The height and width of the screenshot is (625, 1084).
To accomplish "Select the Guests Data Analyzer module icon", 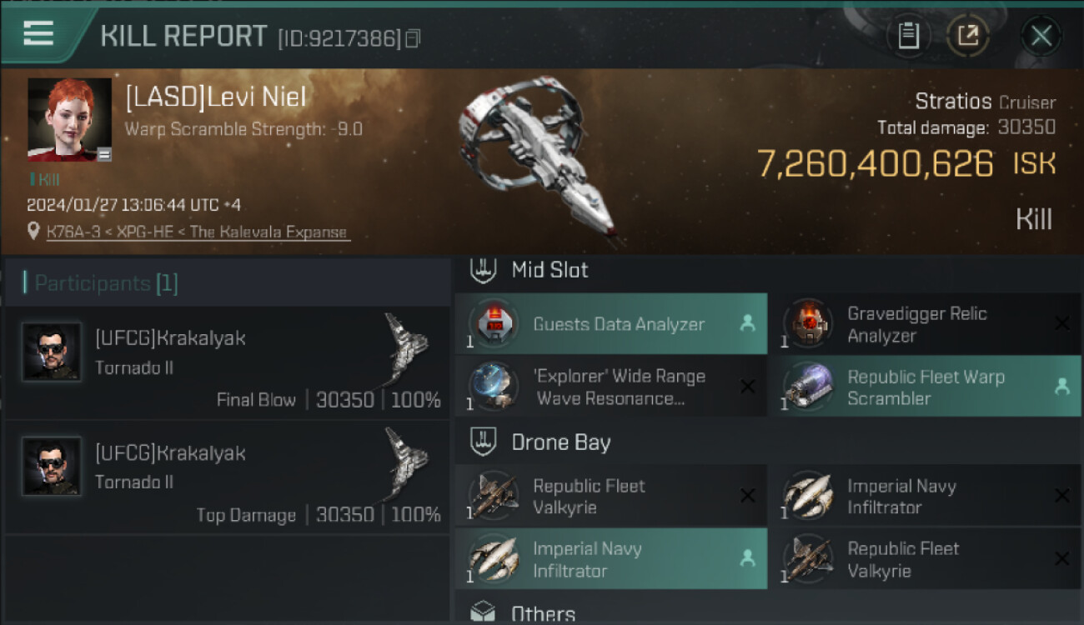I will (494, 324).
